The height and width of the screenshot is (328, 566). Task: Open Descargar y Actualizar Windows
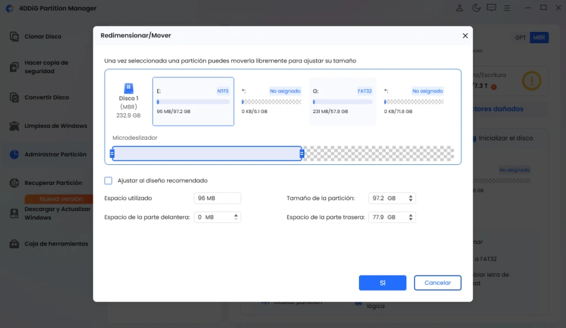[57, 214]
